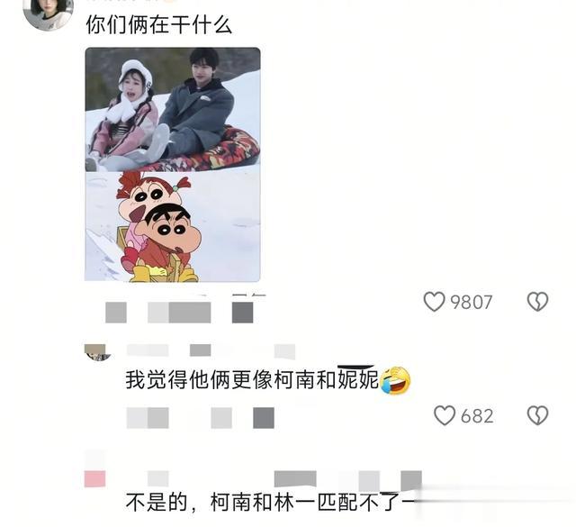Tap broken heart on 柯南和妮妮 reply
The height and width of the screenshot is (527, 576).
tap(538, 415)
